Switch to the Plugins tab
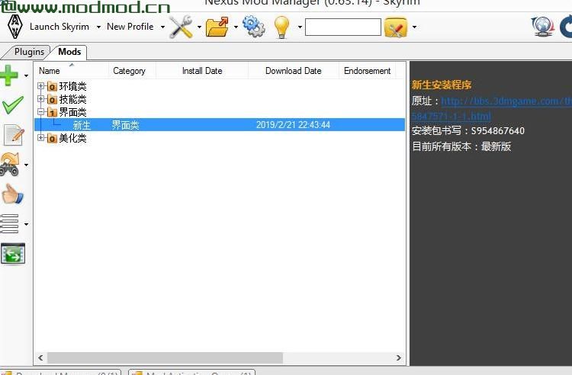 [x=29, y=52]
